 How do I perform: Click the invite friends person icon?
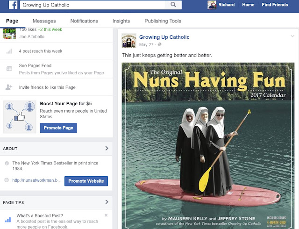[9, 87]
